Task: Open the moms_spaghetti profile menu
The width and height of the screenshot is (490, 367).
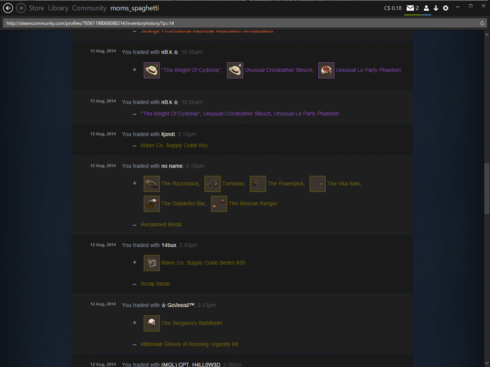Action: [x=135, y=8]
